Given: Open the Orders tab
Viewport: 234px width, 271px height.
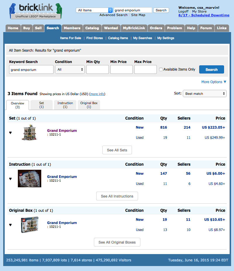Looking at the screenshot, I should [x=156, y=28].
